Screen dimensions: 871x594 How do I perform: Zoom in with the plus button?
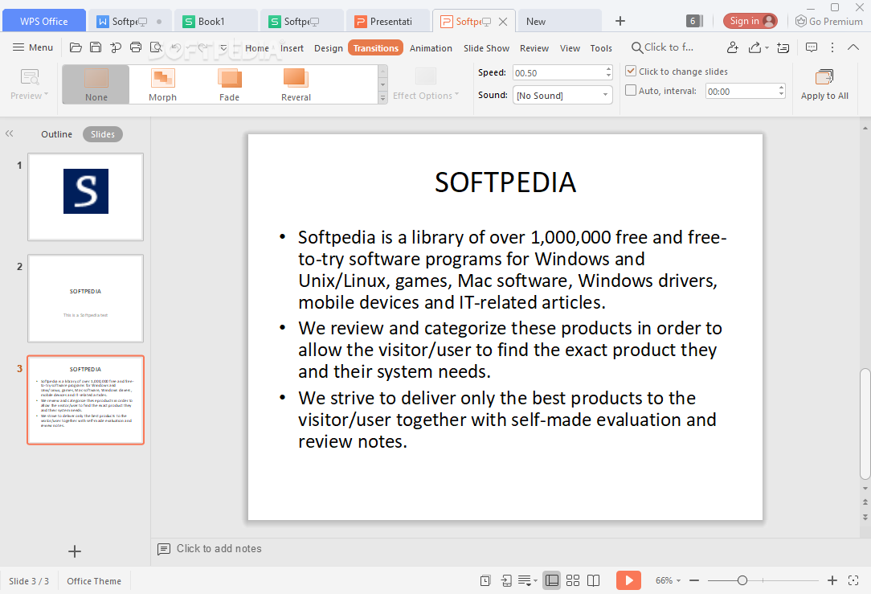[x=832, y=580]
